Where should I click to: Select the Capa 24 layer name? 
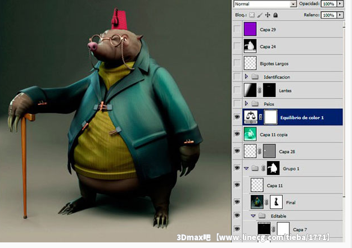click(268, 47)
